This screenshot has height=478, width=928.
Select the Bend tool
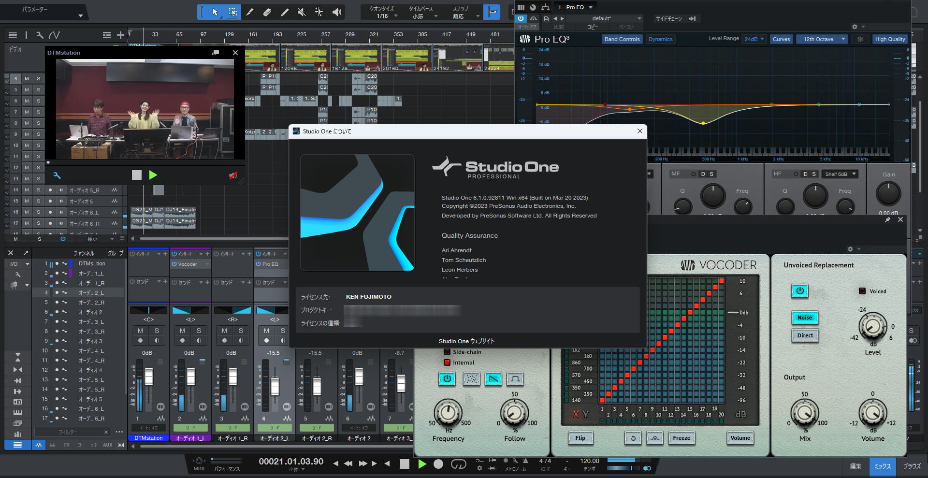319,12
